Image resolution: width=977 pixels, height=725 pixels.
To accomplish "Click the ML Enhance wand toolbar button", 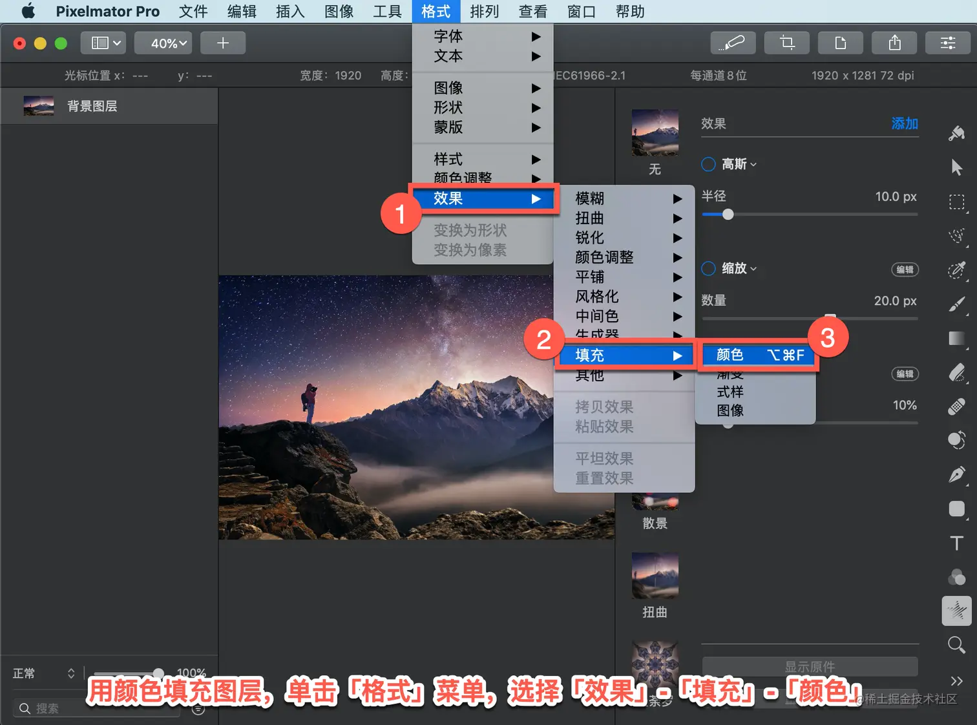I will click(x=734, y=43).
